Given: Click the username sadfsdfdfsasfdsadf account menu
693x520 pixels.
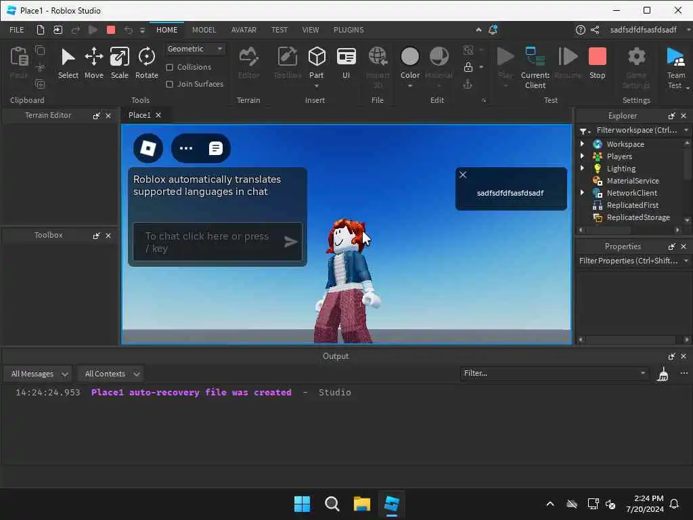Looking at the screenshot, I should coord(644,30).
